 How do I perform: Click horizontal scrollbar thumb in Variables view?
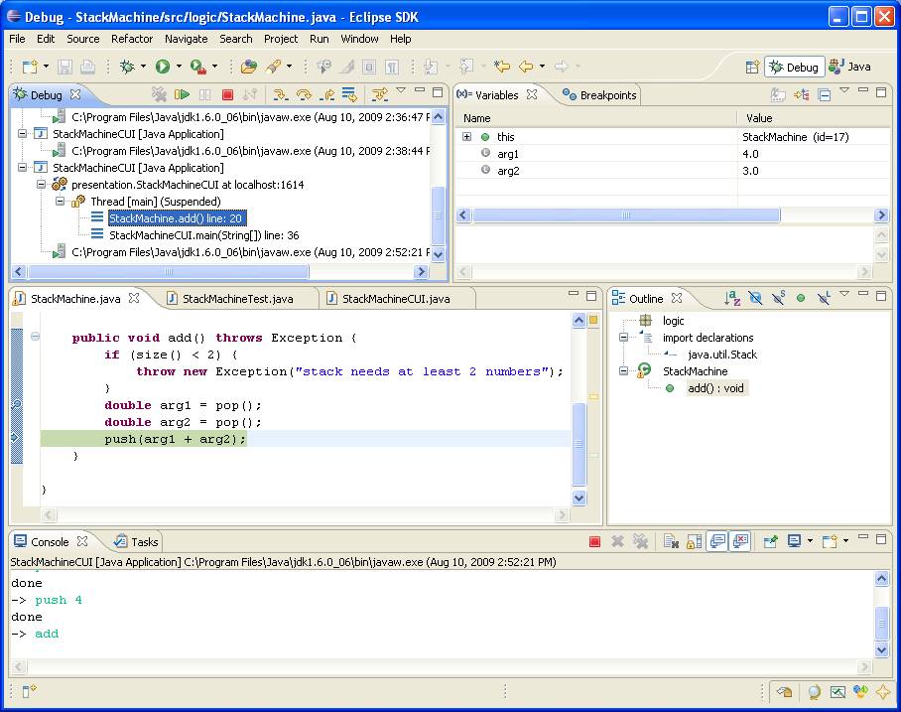[x=626, y=215]
